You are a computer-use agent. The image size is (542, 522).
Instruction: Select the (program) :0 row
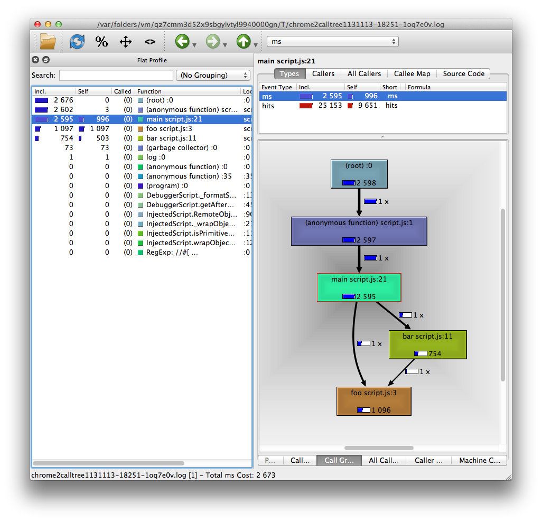[142, 185]
